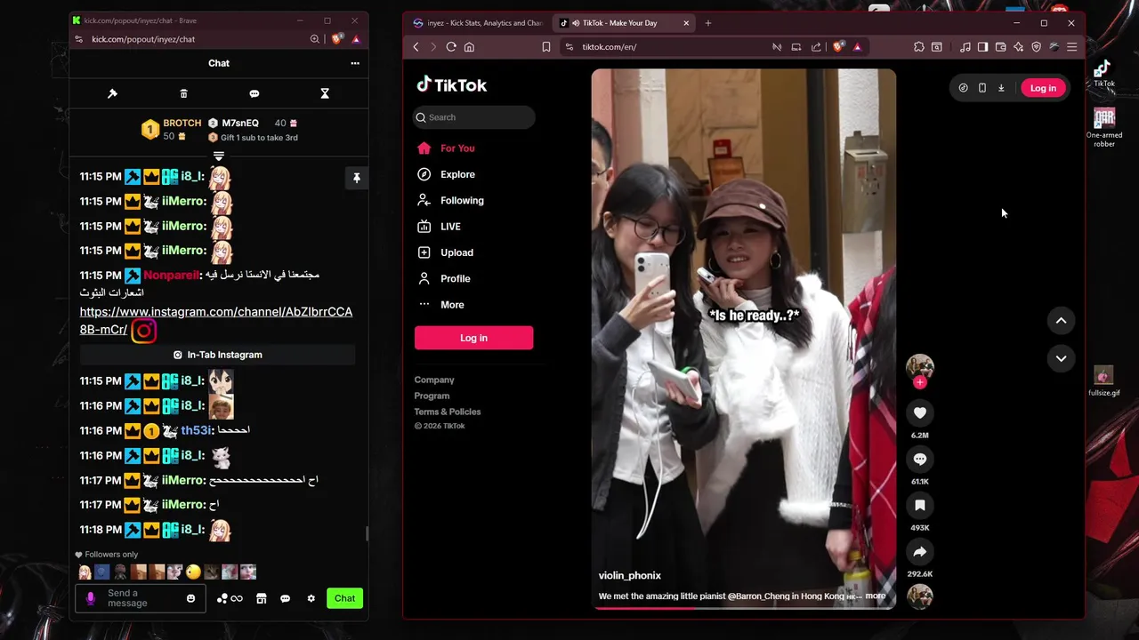Image resolution: width=1139 pixels, height=640 pixels.
Task: Toggle the browser sidebar panel icon
Action: click(x=982, y=47)
